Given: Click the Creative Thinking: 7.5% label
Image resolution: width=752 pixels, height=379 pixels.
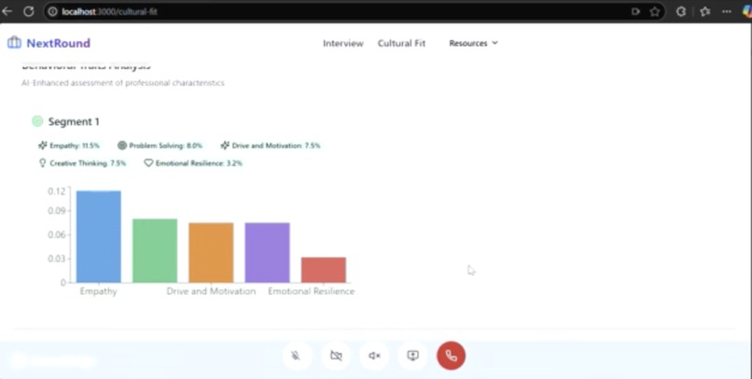Looking at the screenshot, I should pos(88,163).
